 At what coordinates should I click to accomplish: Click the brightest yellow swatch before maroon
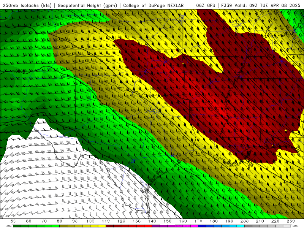point(102,226)
